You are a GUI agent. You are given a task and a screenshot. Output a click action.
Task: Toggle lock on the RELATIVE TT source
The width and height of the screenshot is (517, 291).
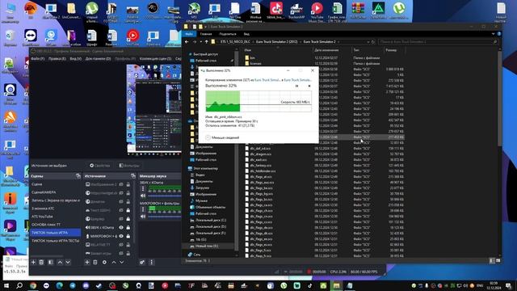pos(128,245)
